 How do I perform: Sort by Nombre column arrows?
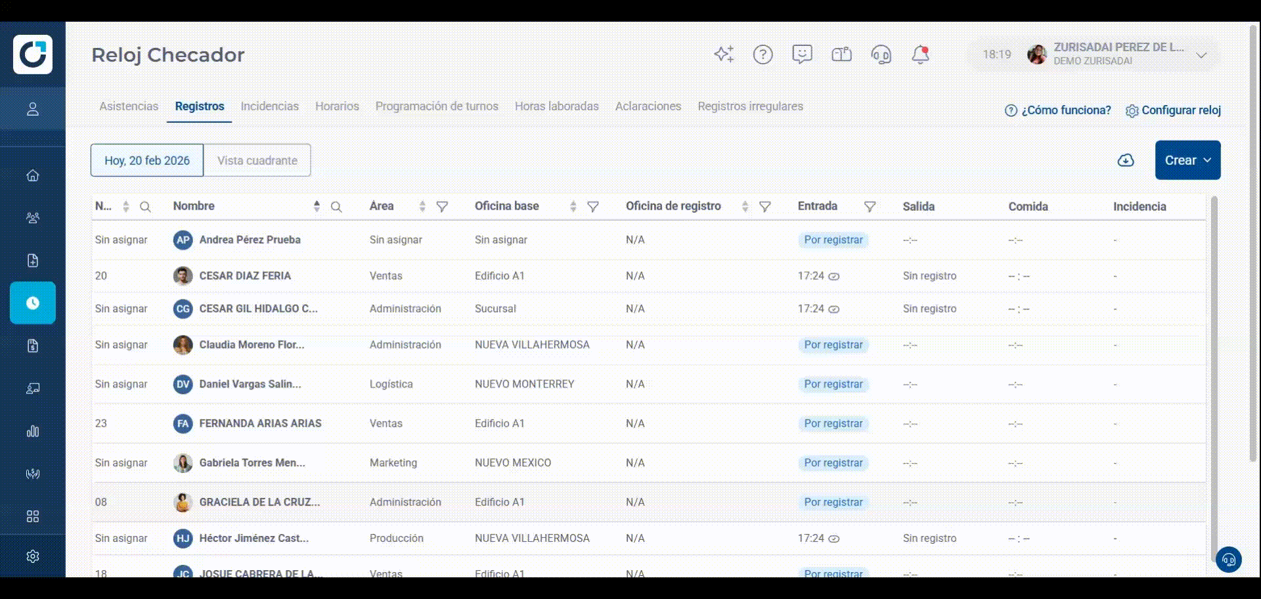tap(317, 206)
